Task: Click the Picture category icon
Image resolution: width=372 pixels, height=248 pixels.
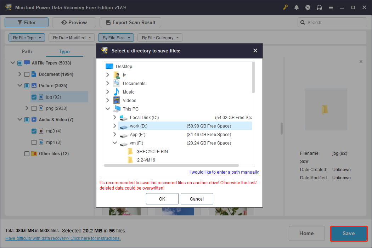Action: coord(34,85)
